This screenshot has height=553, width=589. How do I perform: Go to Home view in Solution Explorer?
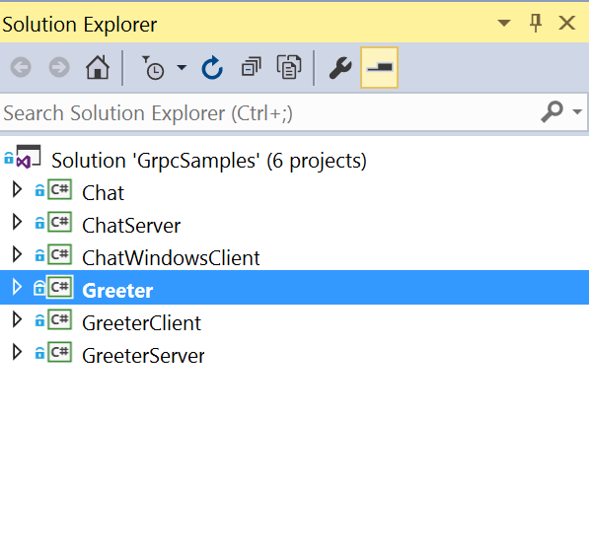click(x=98, y=67)
